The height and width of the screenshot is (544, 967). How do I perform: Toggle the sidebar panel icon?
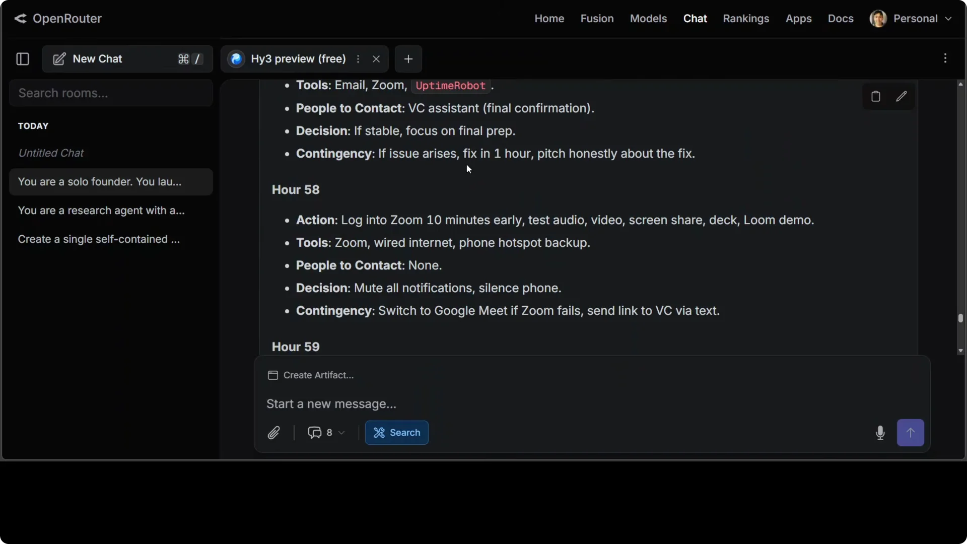click(x=23, y=59)
